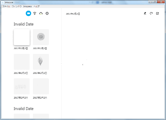Viewport: 166px width, 120px height.
Task: Click the first Invalid Date heading
Action: click(24, 24)
